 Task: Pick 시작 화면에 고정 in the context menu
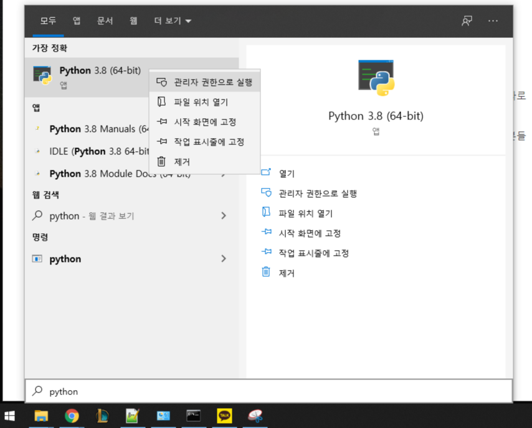(204, 122)
